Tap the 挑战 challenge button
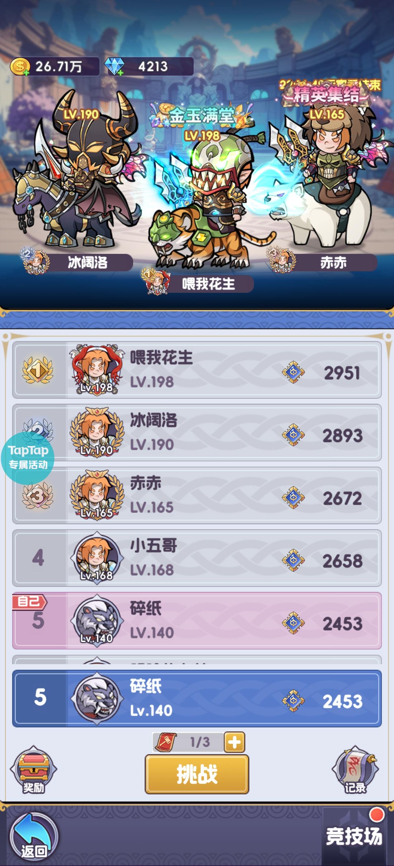This screenshot has width=394, height=866. pyautogui.click(x=197, y=774)
